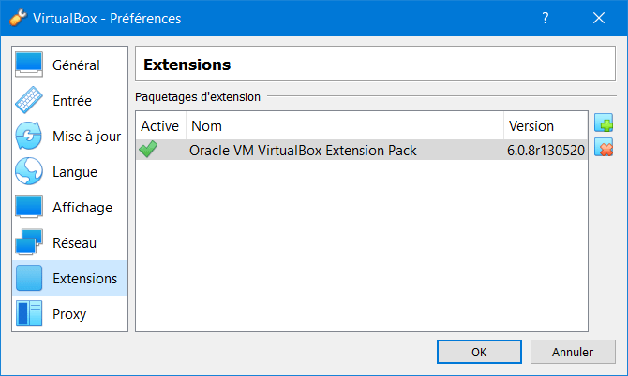Click the green Active checkmark of Extension Pack

[148, 150]
